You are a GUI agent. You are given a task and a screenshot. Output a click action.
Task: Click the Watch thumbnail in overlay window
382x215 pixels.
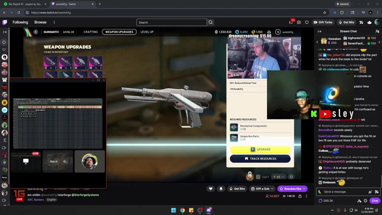(58, 162)
